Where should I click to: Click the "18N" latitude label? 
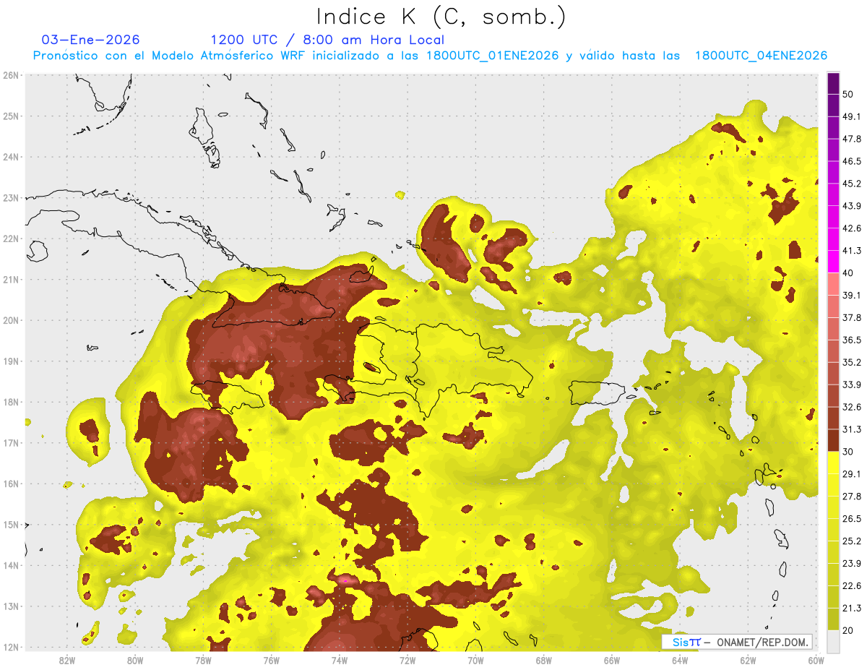click(x=11, y=402)
